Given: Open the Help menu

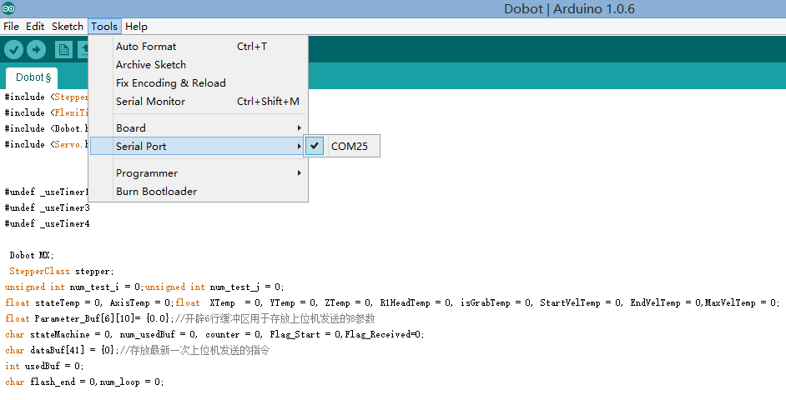Looking at the screenshot, I should click(x=136, y=27).
